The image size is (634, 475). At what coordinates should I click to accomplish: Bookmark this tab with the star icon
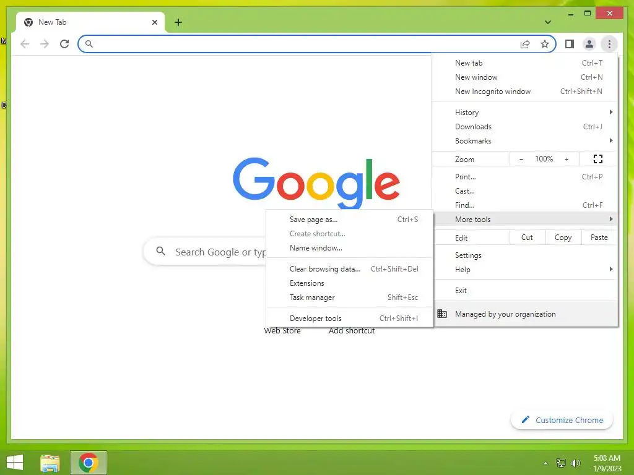coord(545,44)
